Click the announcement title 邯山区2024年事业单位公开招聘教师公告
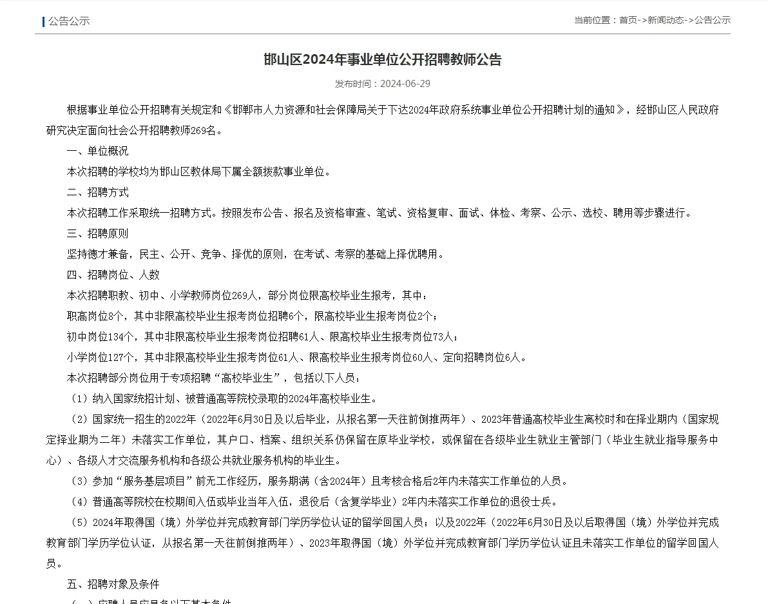768x604 pixels. (384, 59)
